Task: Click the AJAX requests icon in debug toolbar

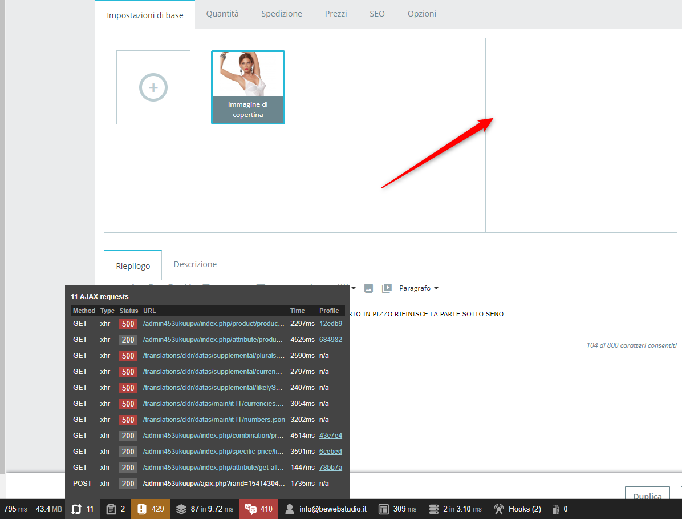Action: point(76,509)
